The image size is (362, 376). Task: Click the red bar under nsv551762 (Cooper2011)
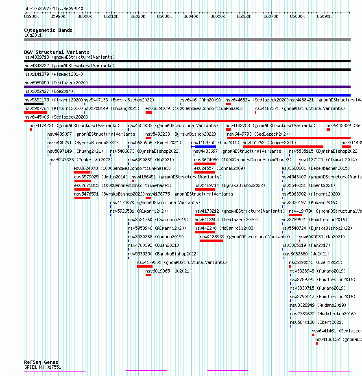pos(283,147)
